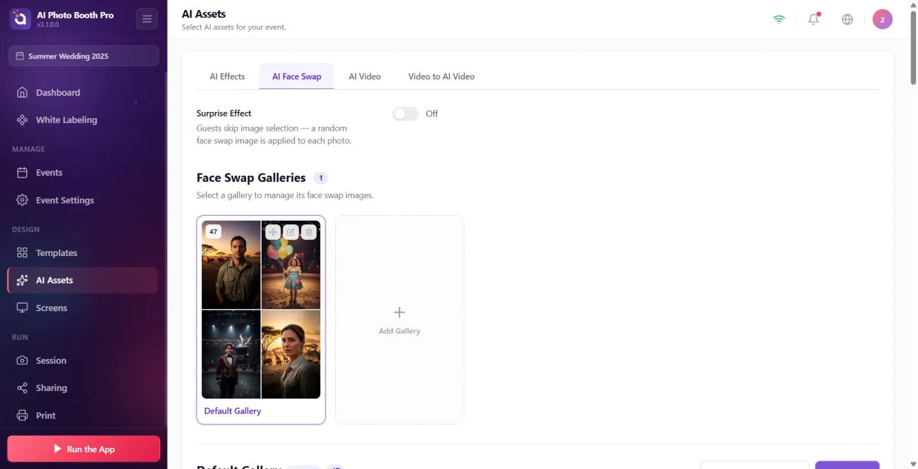
Task: Check the Wi-Fi connection status icon
Action: tap(779, 20)
